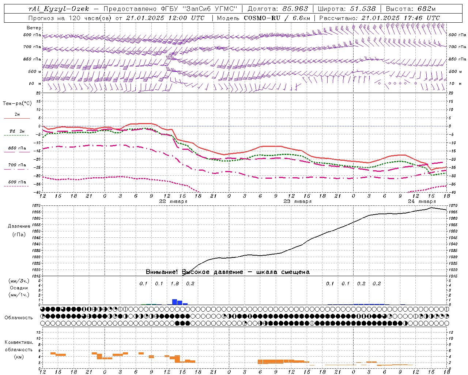The height and width of the screenshot is (375, 468).
Task: Click the 1.8 precipitation amount value
Action: [175, 284]
